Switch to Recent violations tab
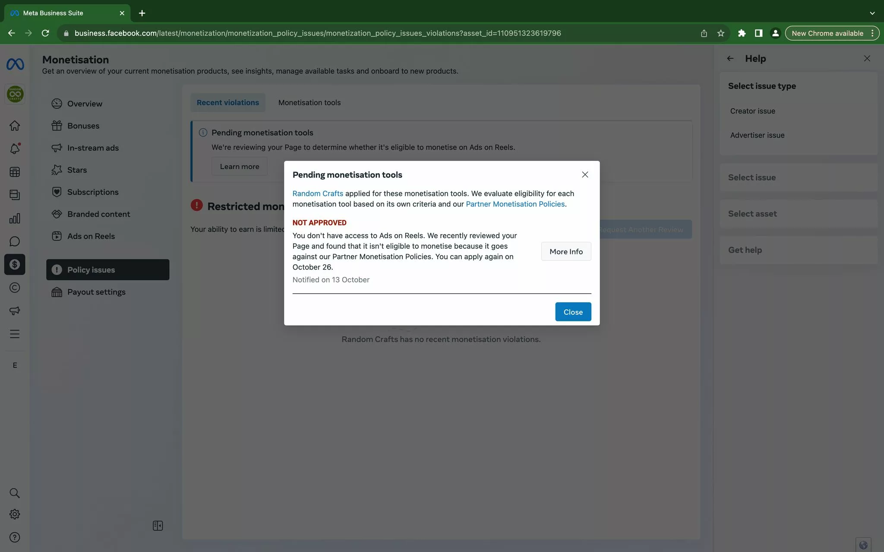Screen dimensions: 884x552 [x=228, y=103]
